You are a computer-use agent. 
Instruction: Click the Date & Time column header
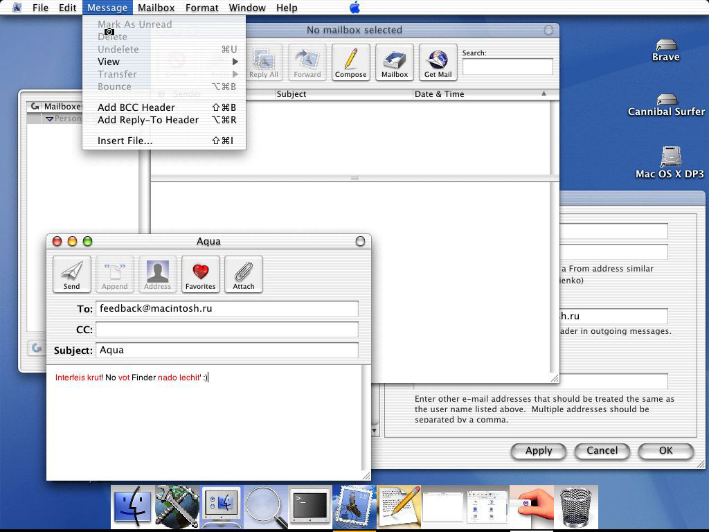pos(482,94)
